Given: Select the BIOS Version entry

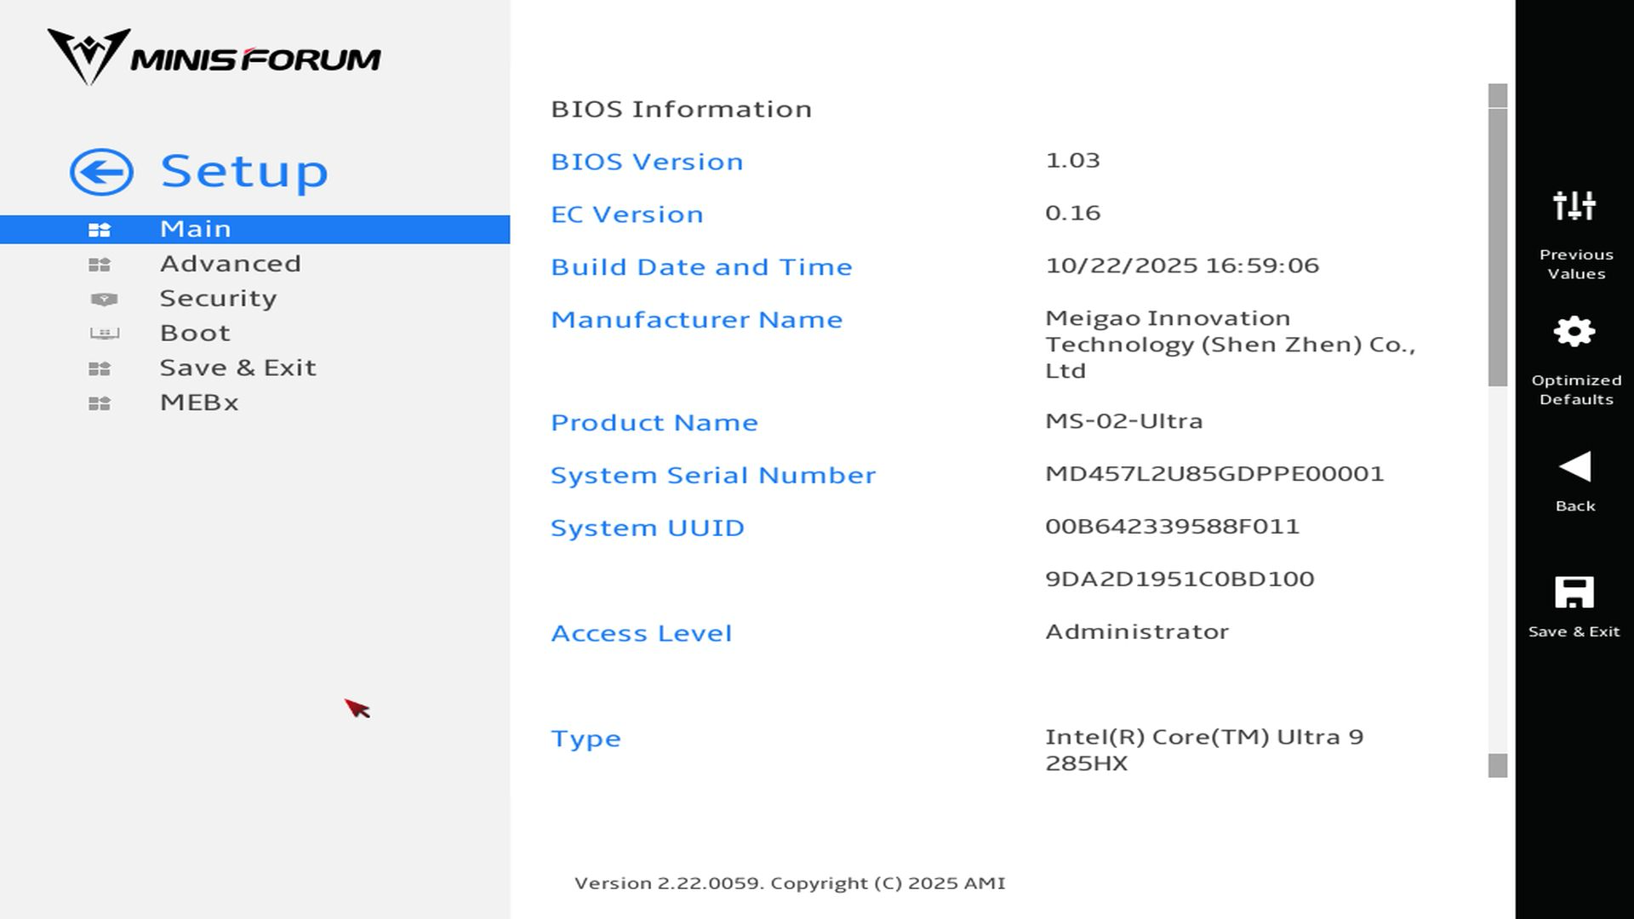Looking at the screenshot, I should click(x=647, y=162).
